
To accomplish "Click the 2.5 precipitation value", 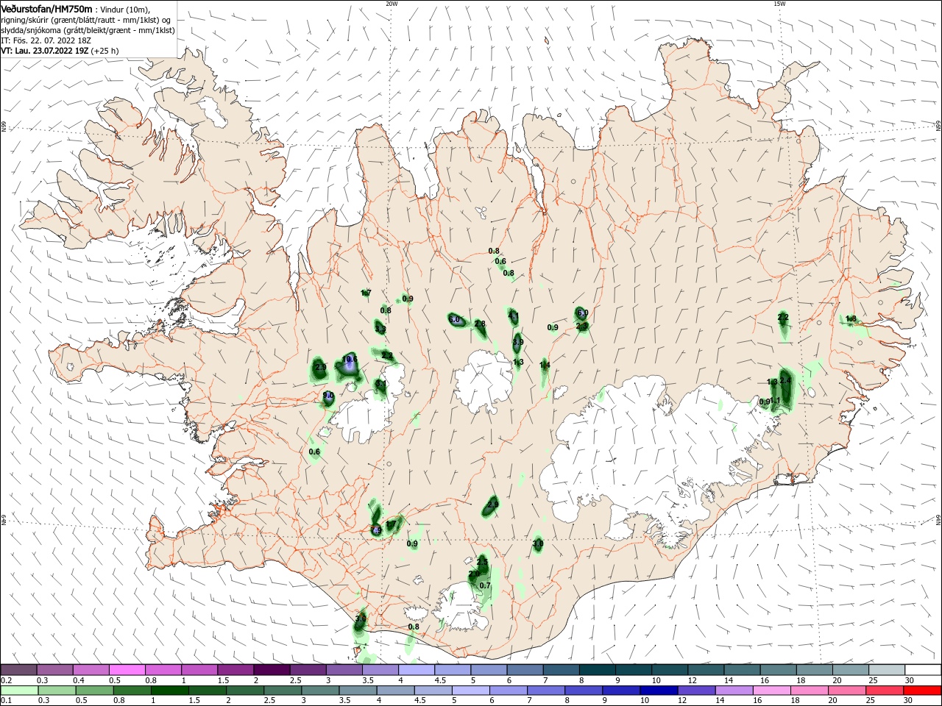I will point(483,561).
